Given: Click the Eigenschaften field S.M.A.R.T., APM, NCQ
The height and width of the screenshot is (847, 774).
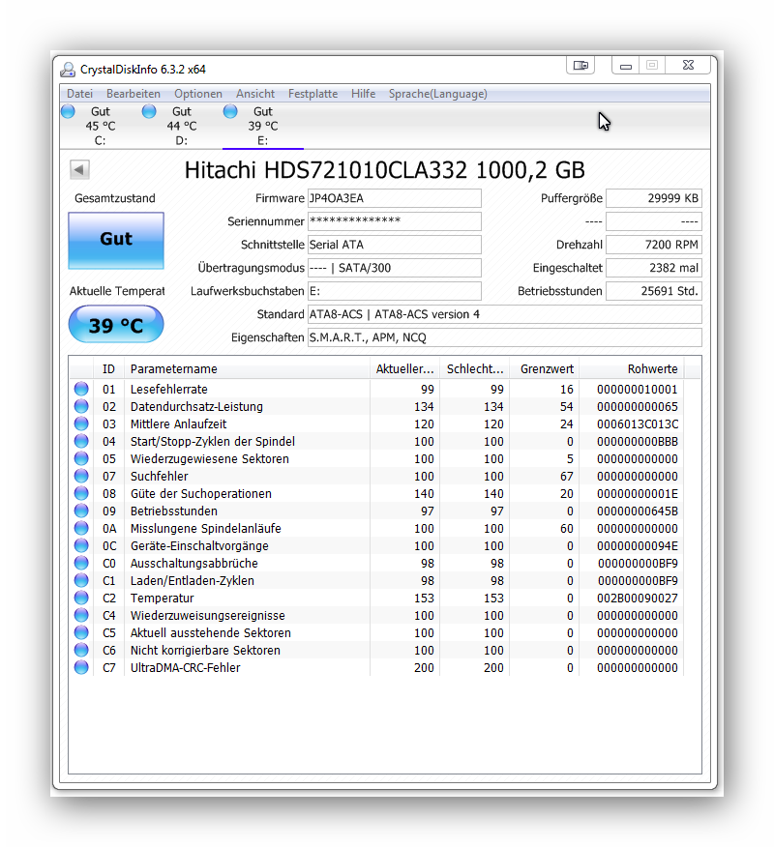Looking at the screenshot, I should (505, 337).
